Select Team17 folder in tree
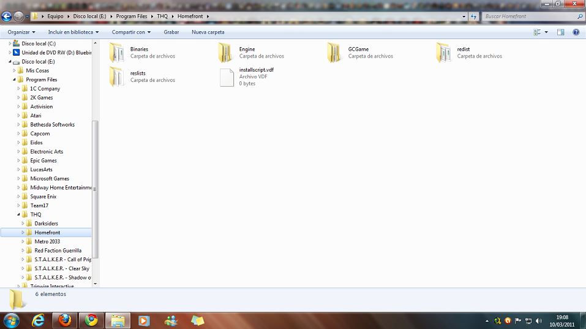This screenshot has height=329, width=586. pos(39,205)
